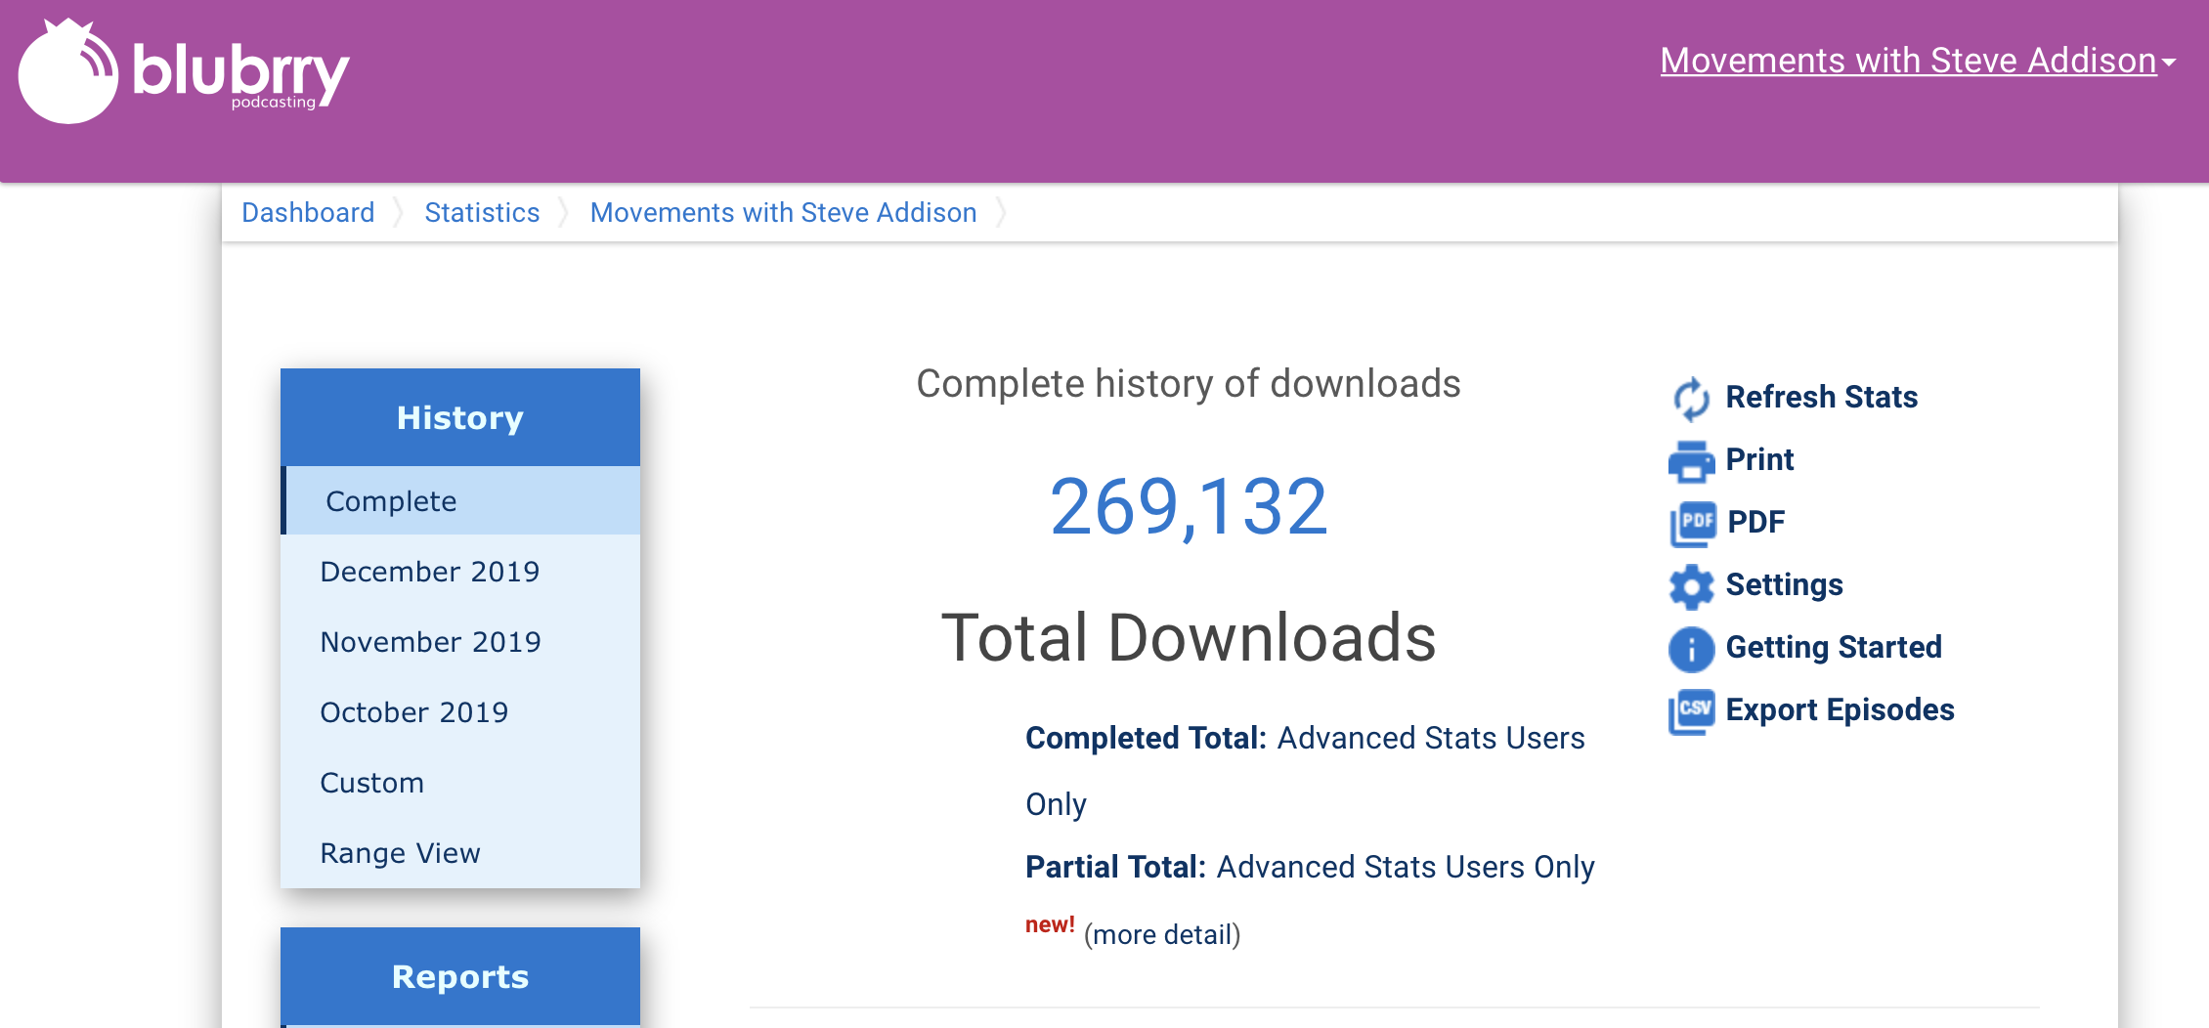
Task: Click the Refresh Stats link text
Action: [1821, 397]
